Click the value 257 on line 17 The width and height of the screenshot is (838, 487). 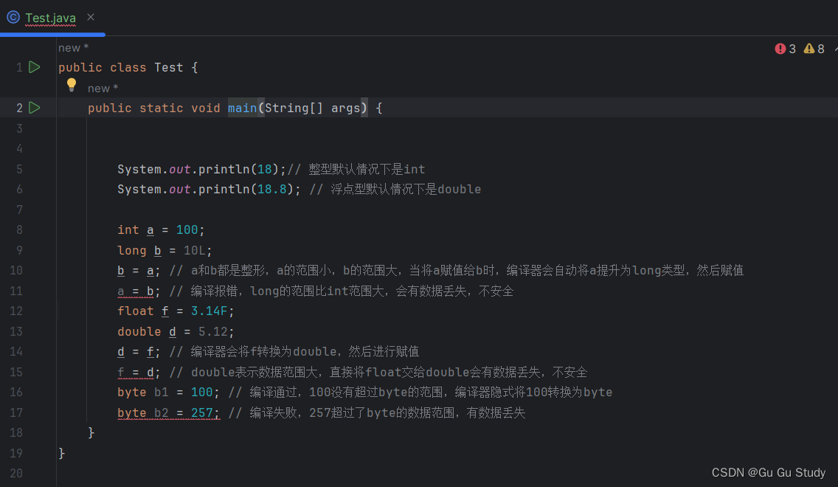click(202, 412)
